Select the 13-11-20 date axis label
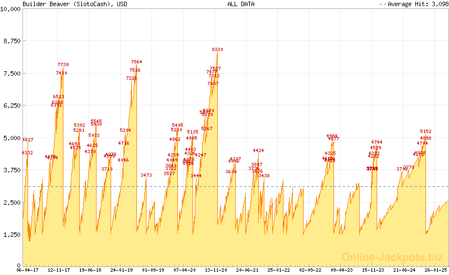449x275 pixels. click(x=216, y=270)
